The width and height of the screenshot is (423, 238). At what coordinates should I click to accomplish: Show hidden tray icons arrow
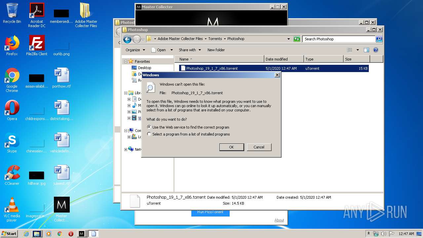[368, 234]
